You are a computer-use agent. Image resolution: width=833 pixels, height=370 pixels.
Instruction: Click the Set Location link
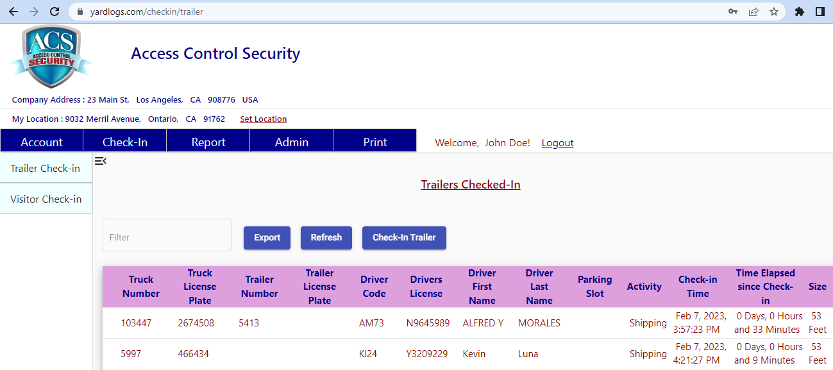263,119
